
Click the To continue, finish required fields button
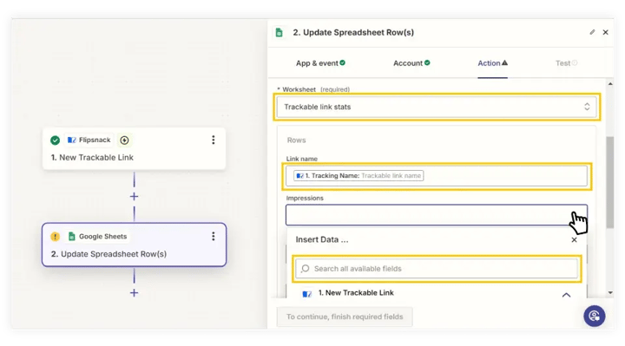tap(345, 317)
